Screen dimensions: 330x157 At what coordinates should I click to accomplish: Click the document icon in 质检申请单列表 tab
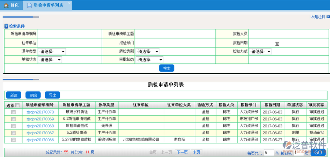click(x=29, y=5)
